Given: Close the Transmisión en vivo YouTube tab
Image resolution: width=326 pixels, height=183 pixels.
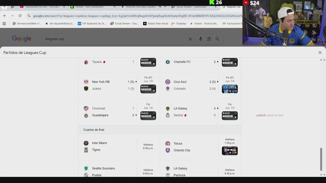Looking at the screenshot, I should (x=64, y=7).
